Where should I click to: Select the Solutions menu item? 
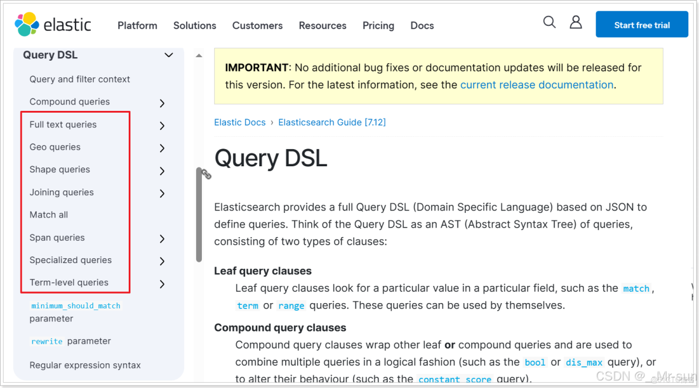coord(195,25)
